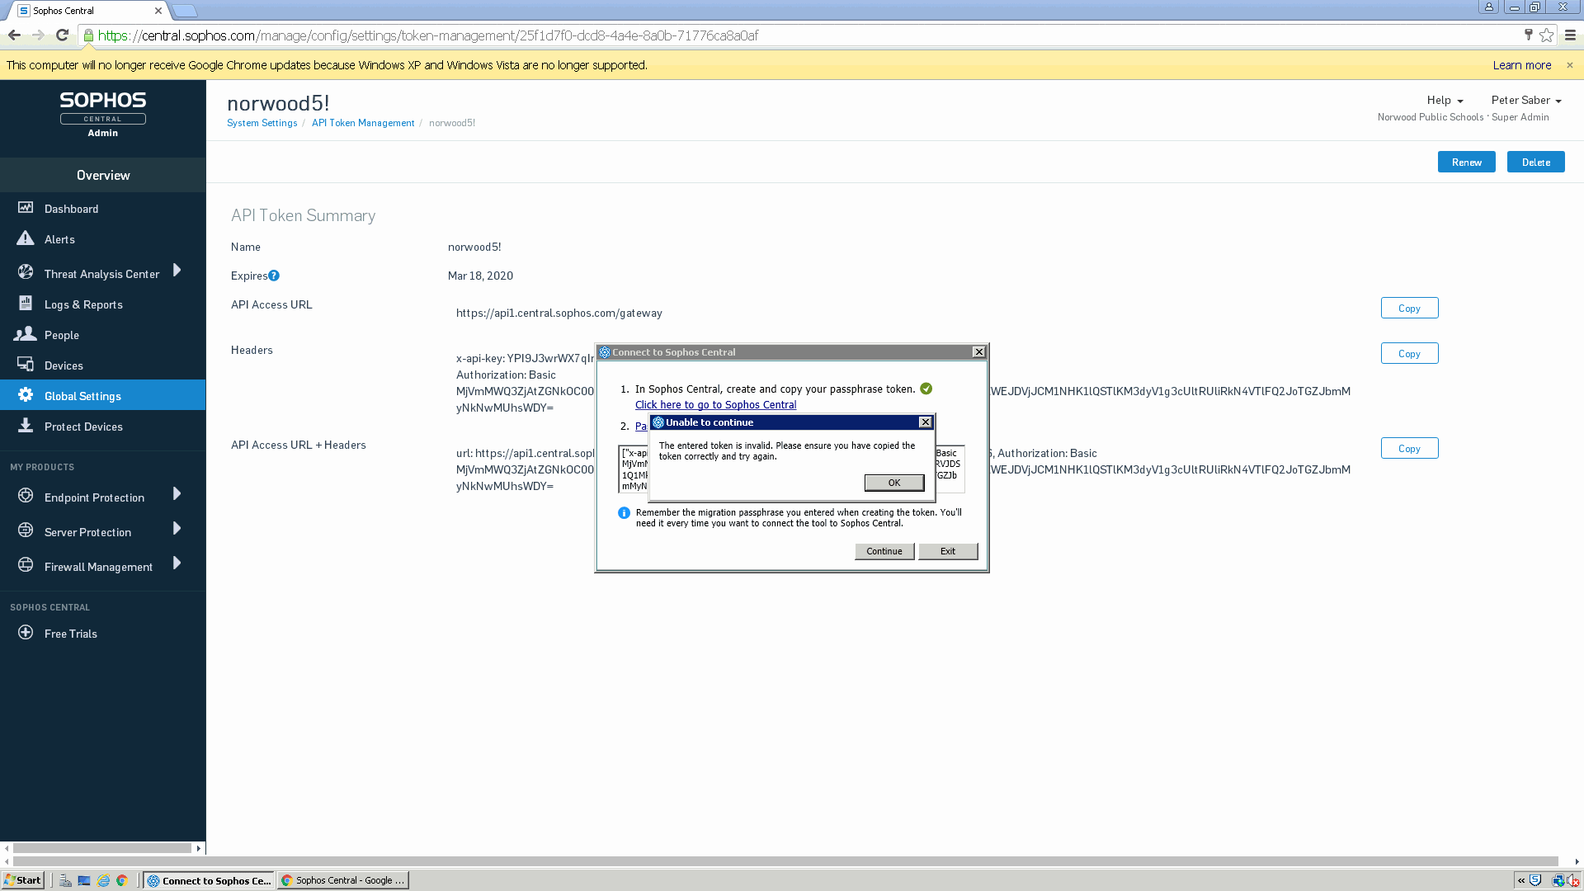Click the Threat Analysis Center globe icon
This screenshot has height=891, width=1584.
[26, 271]
